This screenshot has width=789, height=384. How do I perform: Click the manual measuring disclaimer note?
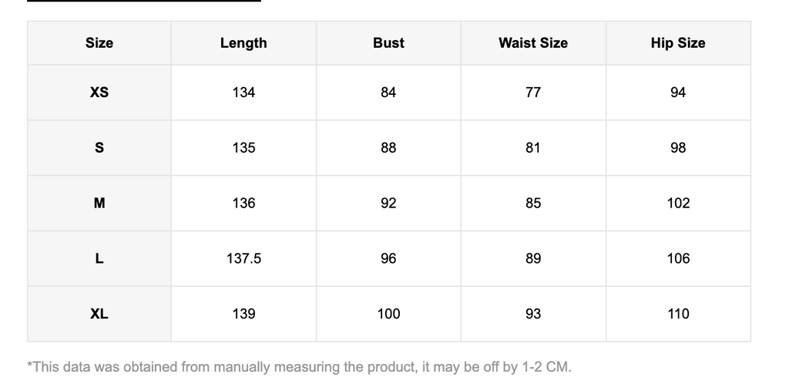click(x=300, y=366)
